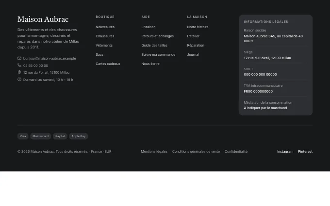Screen dimensions: 330x206
Task: Click the Maison Aubrac logo title
Action: pyautogui.click(x=43, y=19)
